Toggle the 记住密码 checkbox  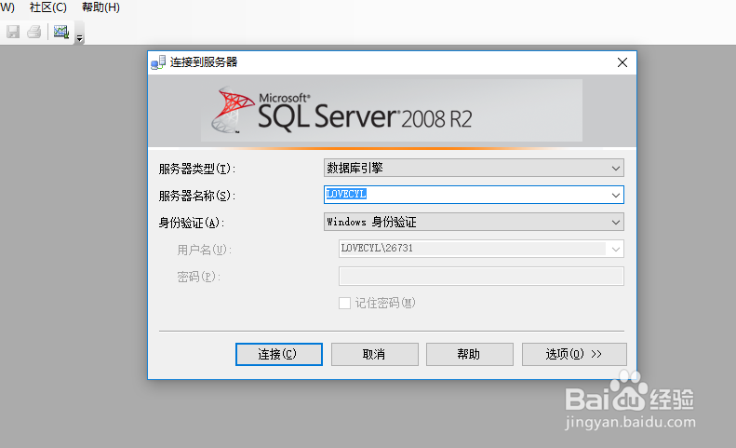(344, 304)
